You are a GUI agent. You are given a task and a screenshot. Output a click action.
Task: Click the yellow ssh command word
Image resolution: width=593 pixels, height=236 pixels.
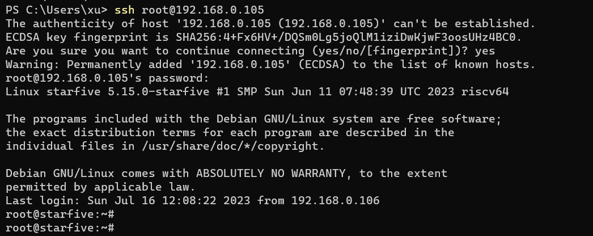[x=125, y=10]
